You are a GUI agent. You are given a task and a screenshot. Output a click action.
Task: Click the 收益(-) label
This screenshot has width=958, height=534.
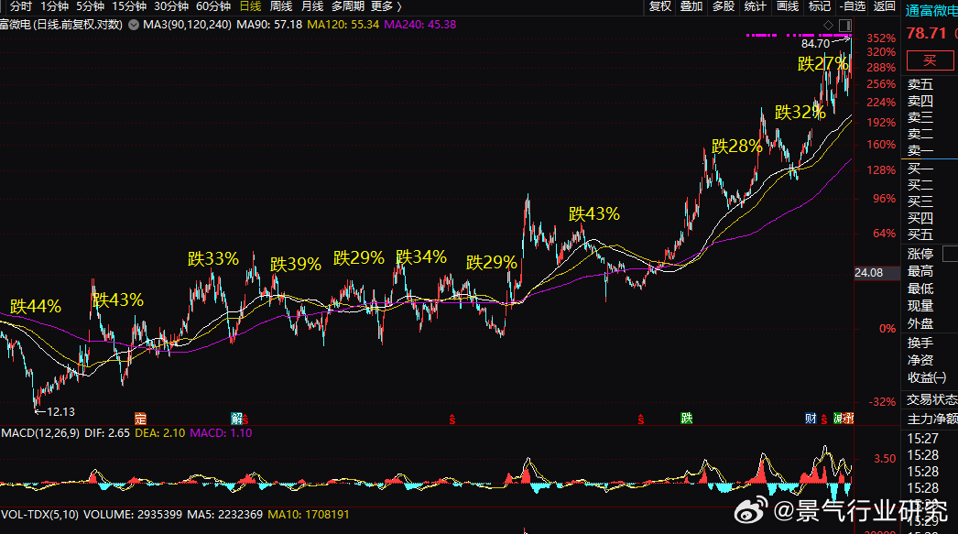click(x=927, y=377)
